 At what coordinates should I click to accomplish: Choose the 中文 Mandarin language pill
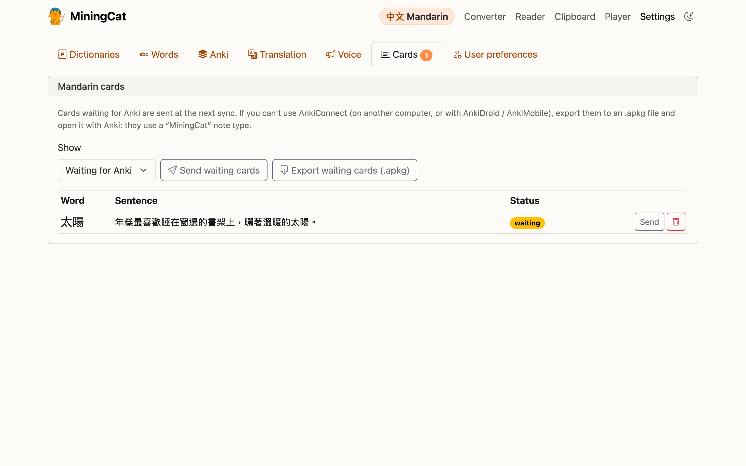coord(417,16)
